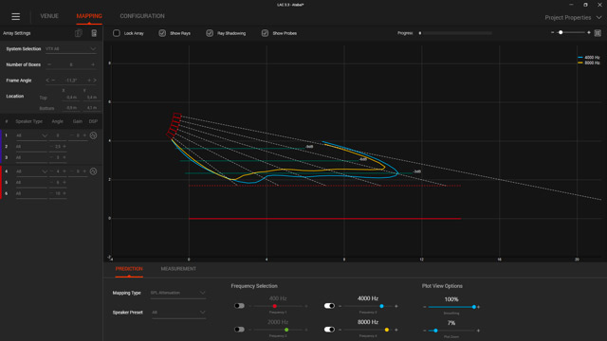Click the Smoothing 100% slider
The height and width of the screenshot is (341, 607).
pyautogui.click(x=451, y=307)
